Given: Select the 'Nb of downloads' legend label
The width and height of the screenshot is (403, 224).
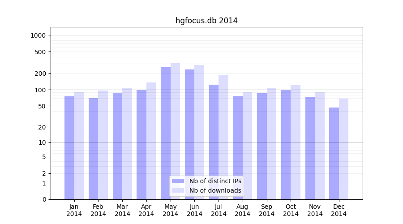Looking at the screenshot, I should click(x=215, y=190).
